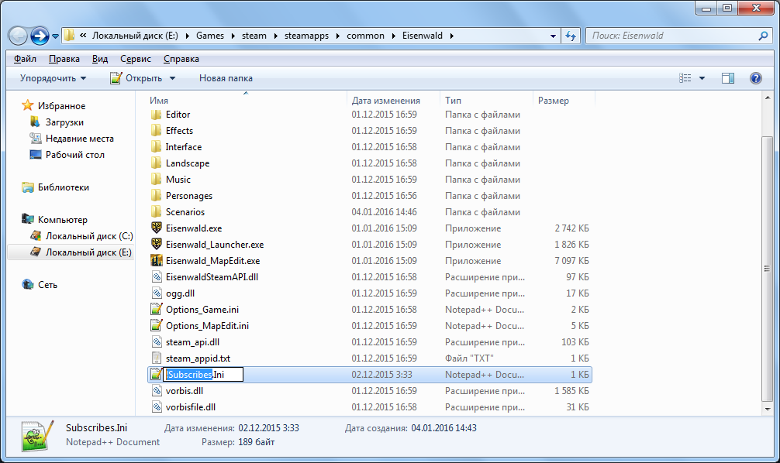Open the address bar history dropdown
780x463 pixels.
tap(553, 36)
